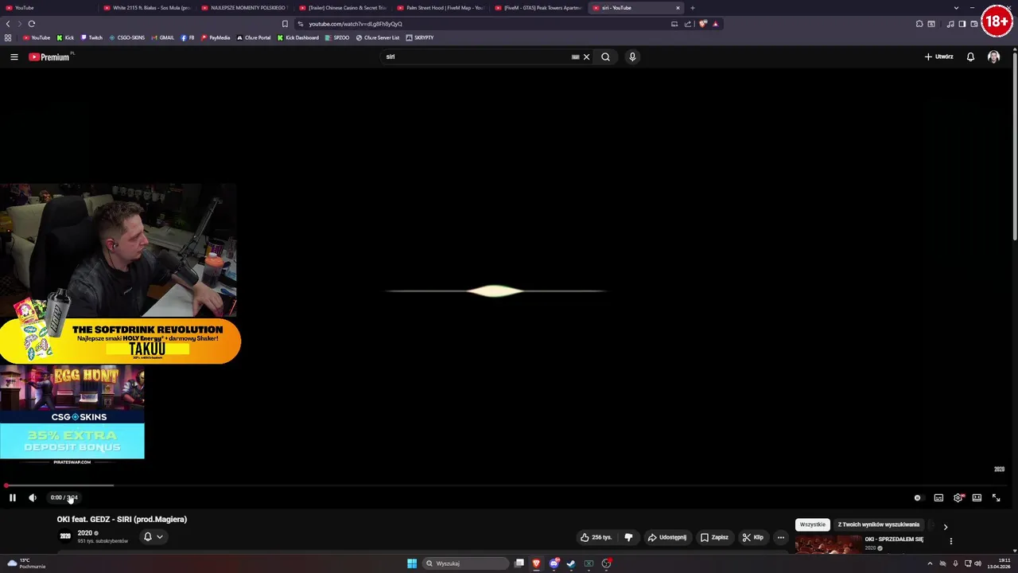The height and width of the screenshot is (573, 1018).
Task: Click the Utwórz create button
Action: pyautogui.click(x=938, y=57)
